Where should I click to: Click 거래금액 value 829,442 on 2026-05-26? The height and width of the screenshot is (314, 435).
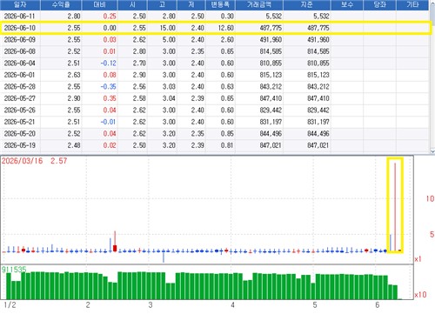coord(271,110)
